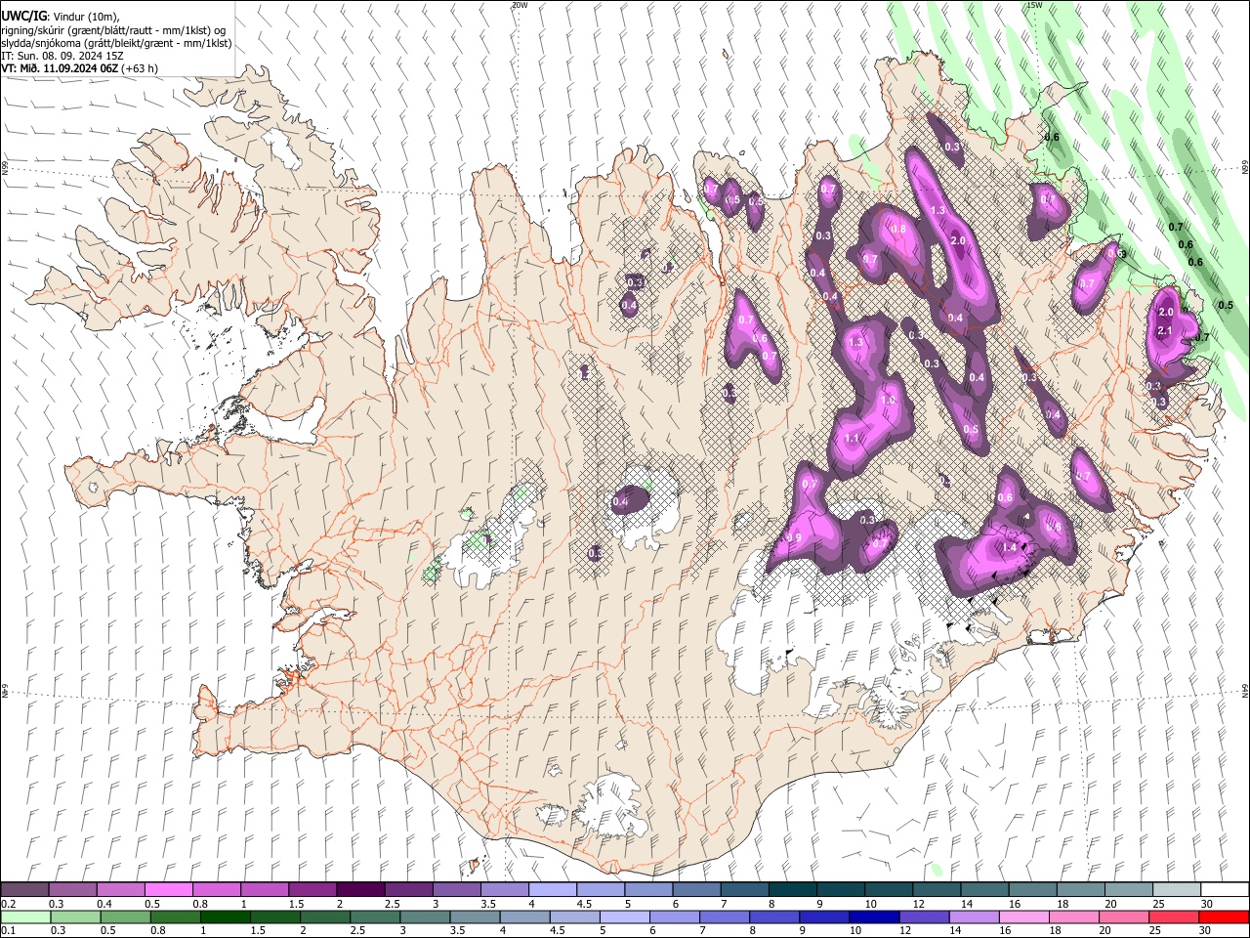This screenshot has width=1250, height=938.
Task: Select the lavender snow swatch between 4 and 4.5
Action: tap(552, 890)
